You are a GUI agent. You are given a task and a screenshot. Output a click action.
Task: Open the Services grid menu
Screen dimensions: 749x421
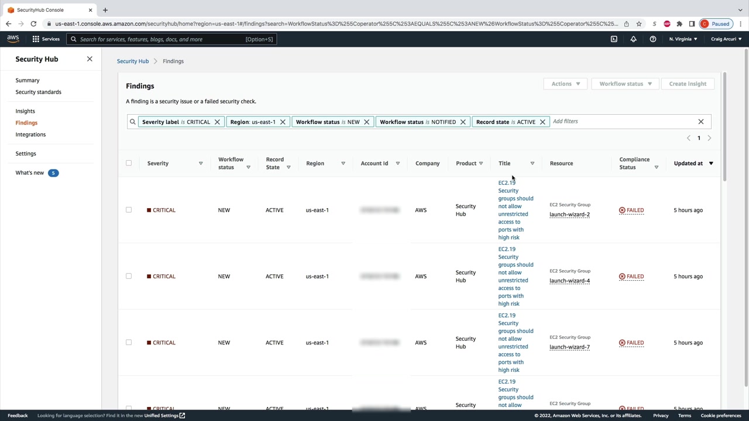click(46, 39)
